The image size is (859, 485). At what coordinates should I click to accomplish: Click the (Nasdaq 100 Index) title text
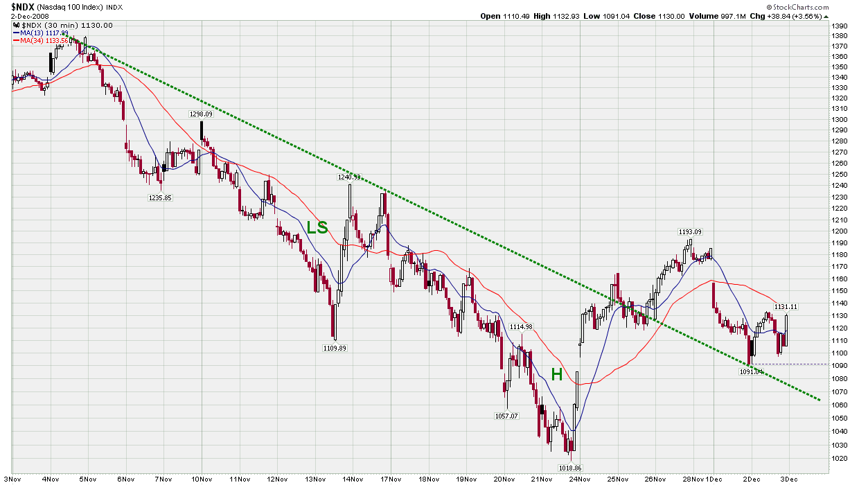pyautogui.click(x=71, y=6)
